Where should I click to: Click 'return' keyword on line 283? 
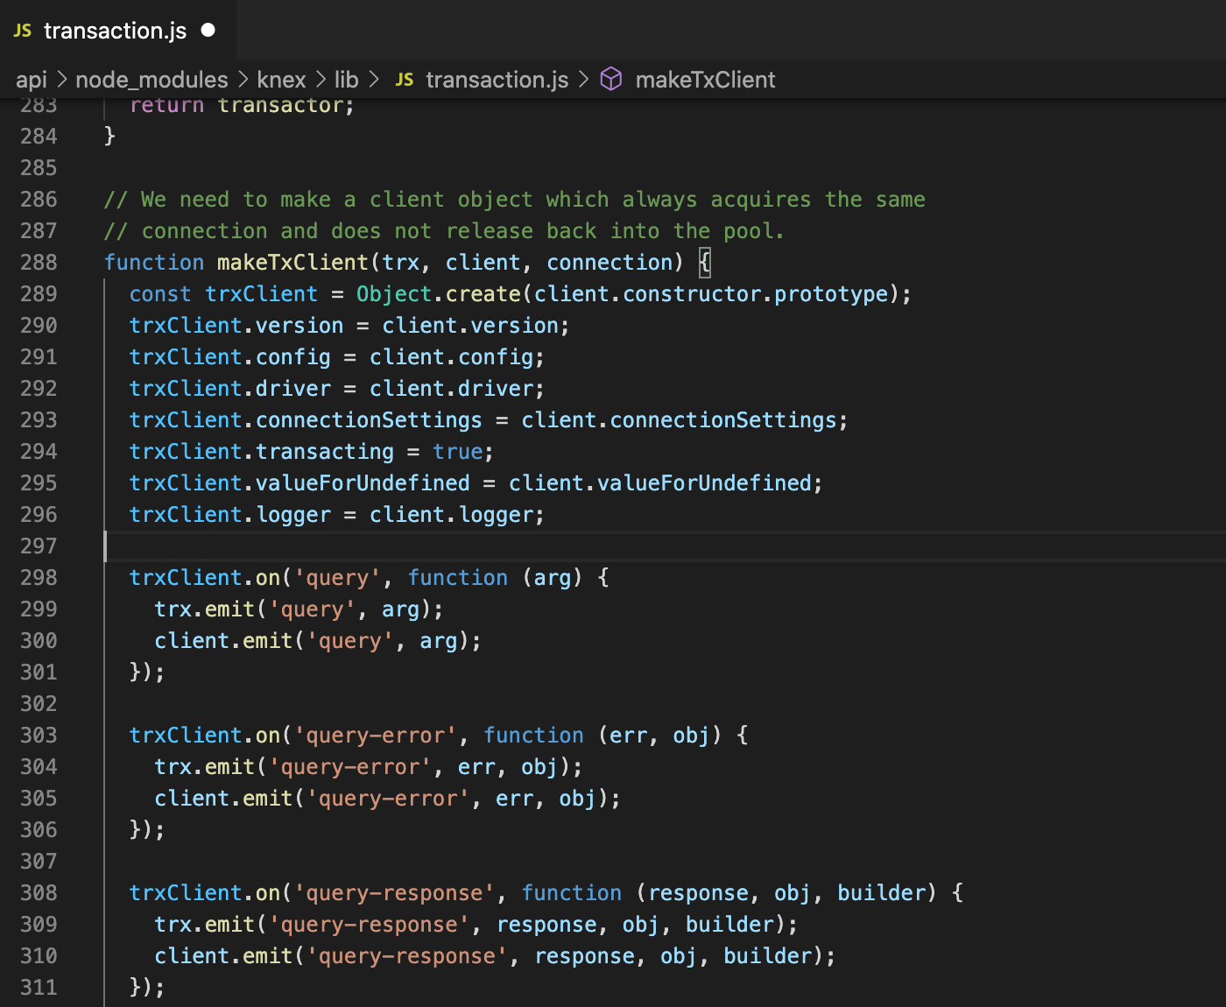pyautogui.click(x=166, y=106)
